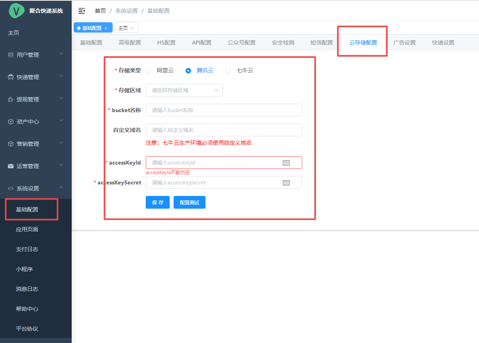Click the 快递管理 sidebar icon
The width and height of the screenshot is (479, 343).
click(x=11, y=77)
